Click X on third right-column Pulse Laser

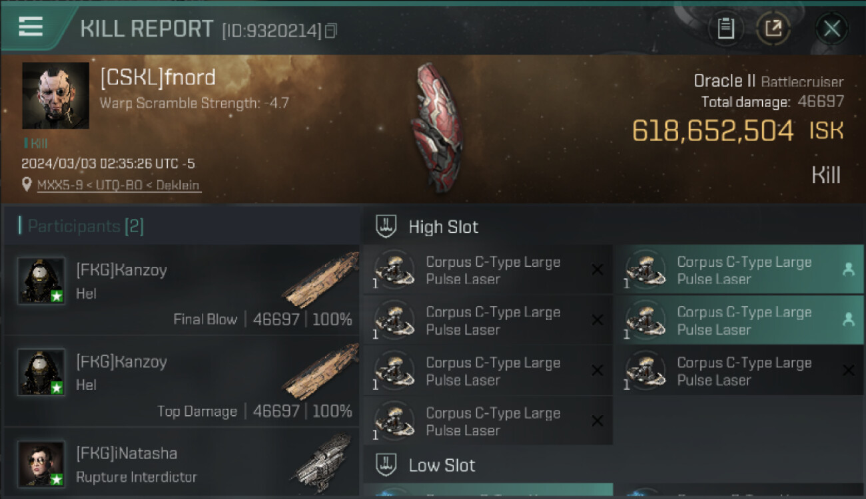pos(848,371)
